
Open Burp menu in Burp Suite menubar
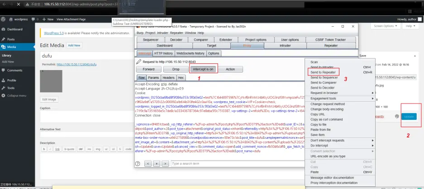click(x=140, y=33)
